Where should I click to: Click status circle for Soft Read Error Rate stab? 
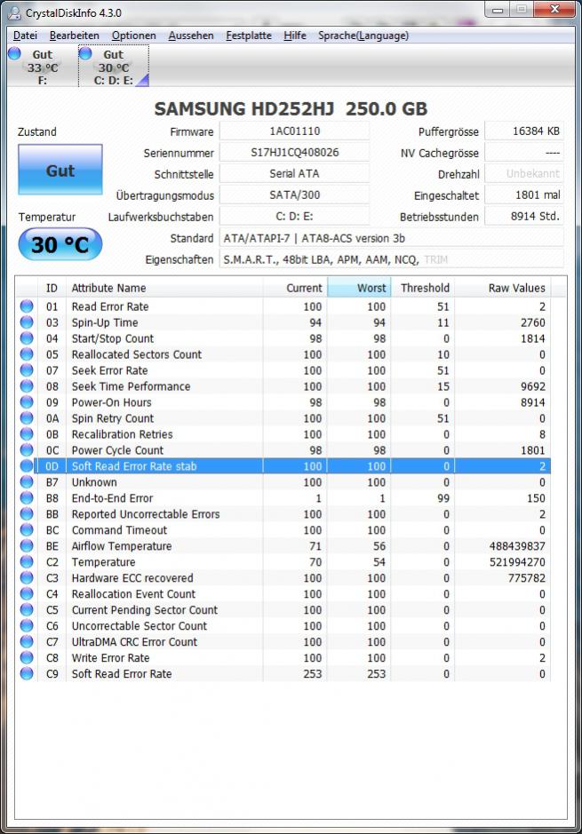click(27, 466)
